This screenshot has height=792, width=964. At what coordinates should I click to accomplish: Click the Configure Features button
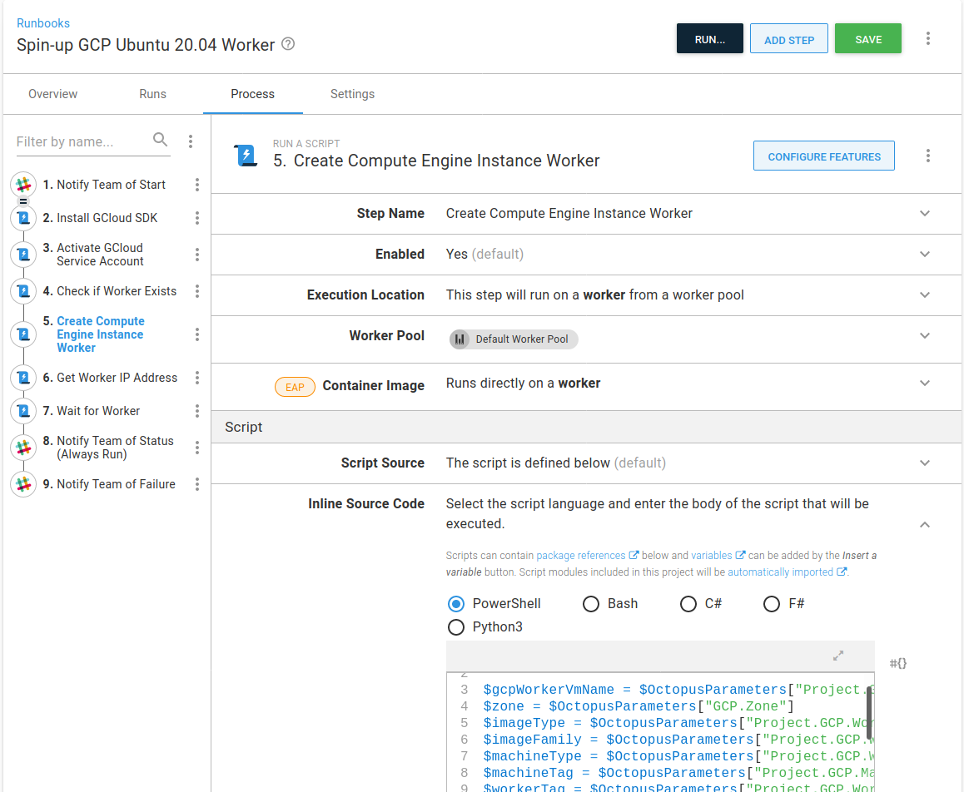click(823, 156)
